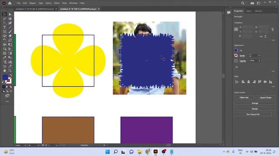Image resolution: width=279 pixels, height=156 pixels.
Task: Select the Paintbrush tool
Action: click(x=10, y=32)
